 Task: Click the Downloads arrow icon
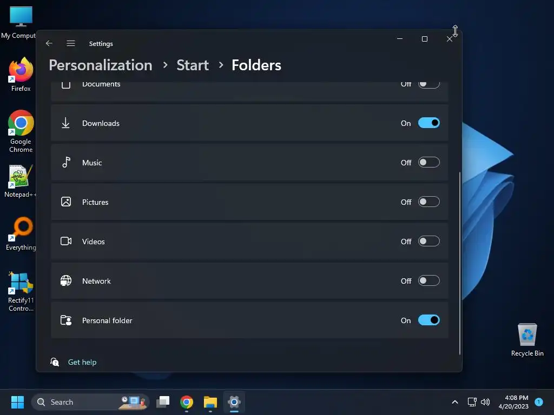(x=65, y=123)
